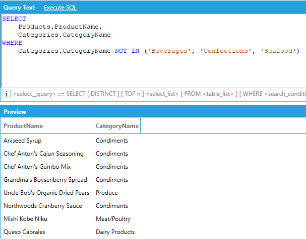306x239 pixels.
Task: Select the Produce category cell
Action: (107, 193)
